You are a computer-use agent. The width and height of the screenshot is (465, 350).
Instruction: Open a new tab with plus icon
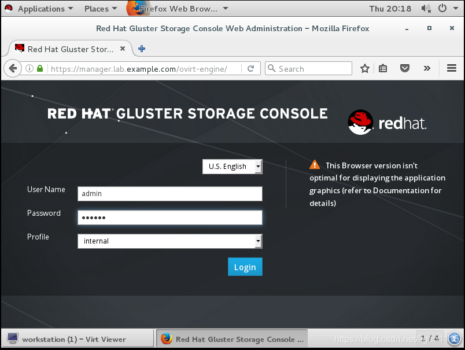tap(142, 49)
